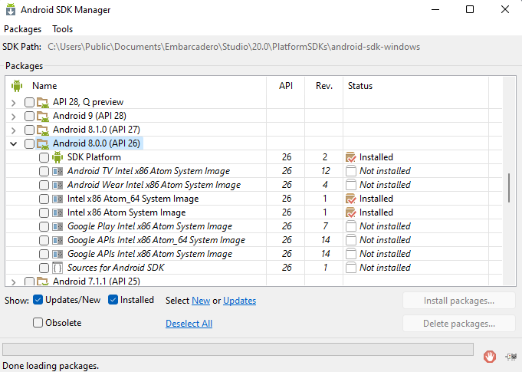Click the loading progress bar
Image resolution: width=522 pixels, height=372 pixels.
tap(238, 350)
